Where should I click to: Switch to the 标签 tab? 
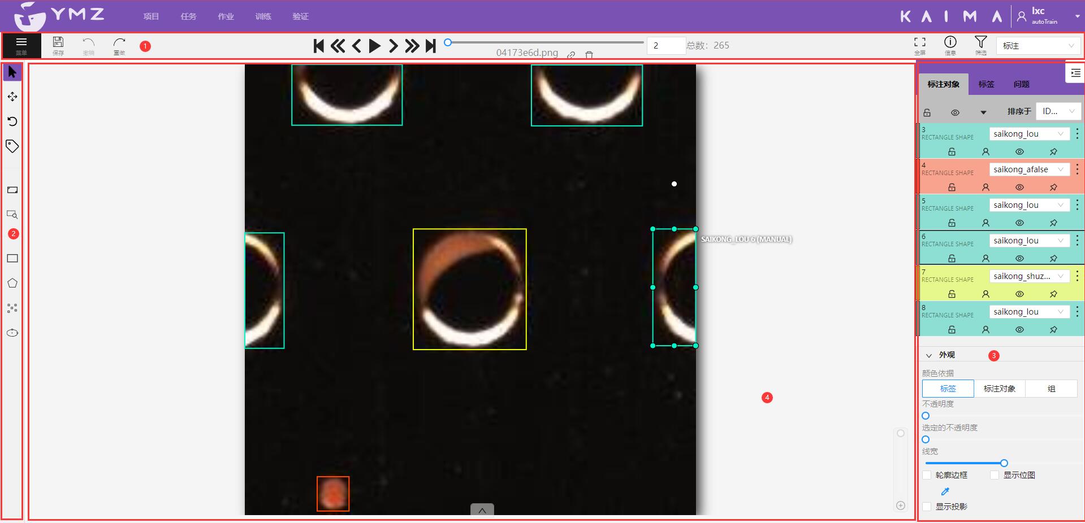[x=986, y=84]
